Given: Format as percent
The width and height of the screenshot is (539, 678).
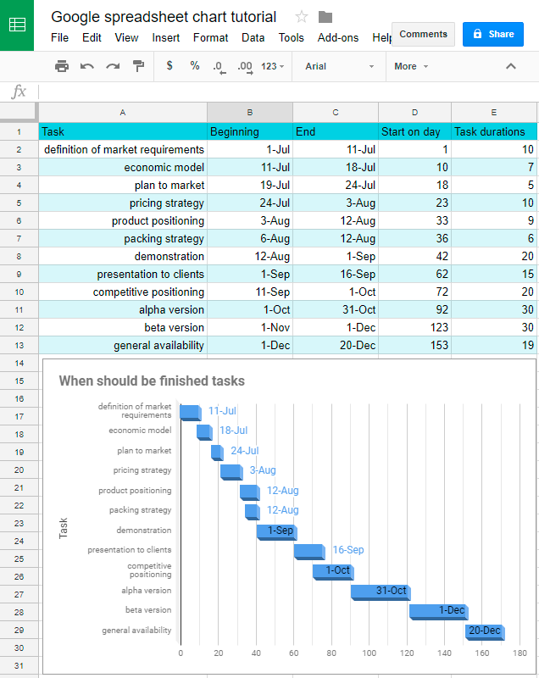Looking at the screenshot, I should [x=195, y=66].
